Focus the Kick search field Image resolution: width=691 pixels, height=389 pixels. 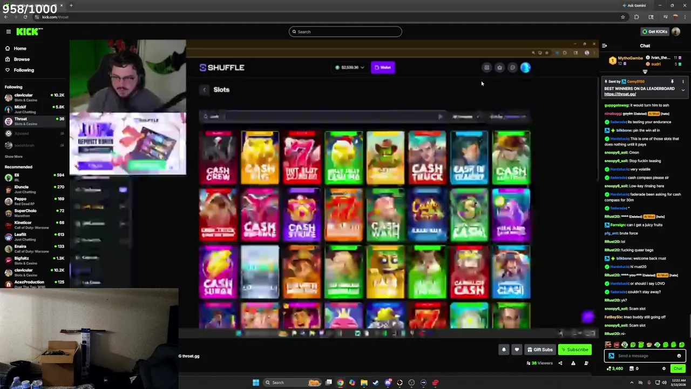tap(345, 31)
